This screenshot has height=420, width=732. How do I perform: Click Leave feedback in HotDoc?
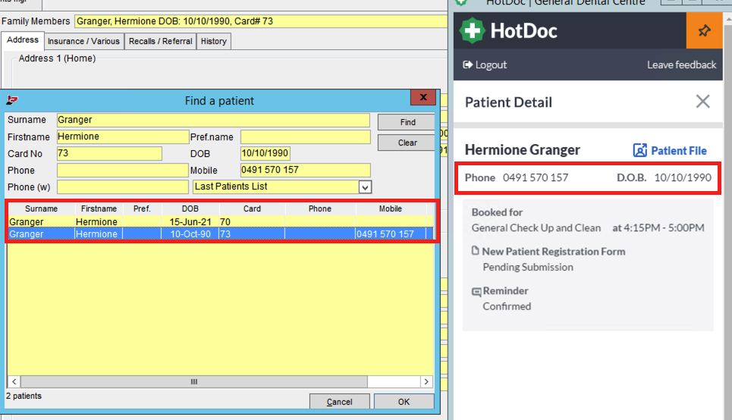681,65
